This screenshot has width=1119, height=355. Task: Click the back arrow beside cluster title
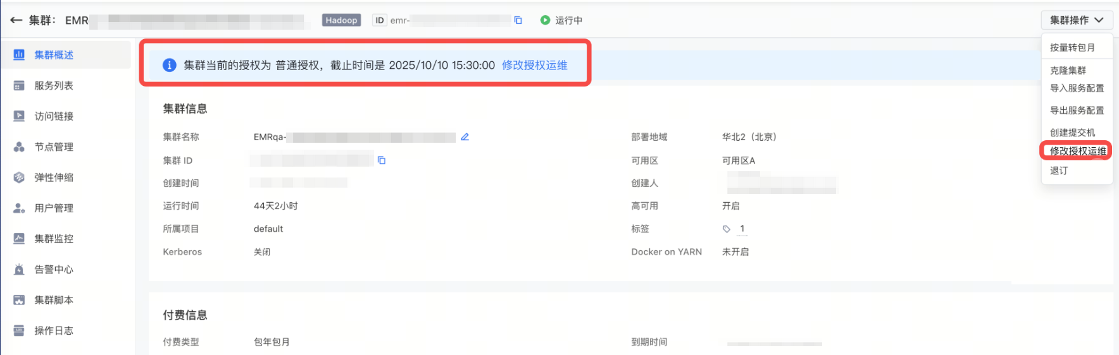pyautogui.click(x=16, y=20)
